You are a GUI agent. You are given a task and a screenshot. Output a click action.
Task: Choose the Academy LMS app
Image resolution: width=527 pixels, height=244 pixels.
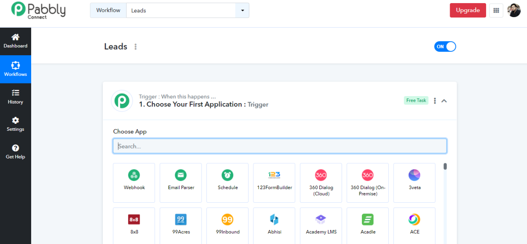coord(321,226)
